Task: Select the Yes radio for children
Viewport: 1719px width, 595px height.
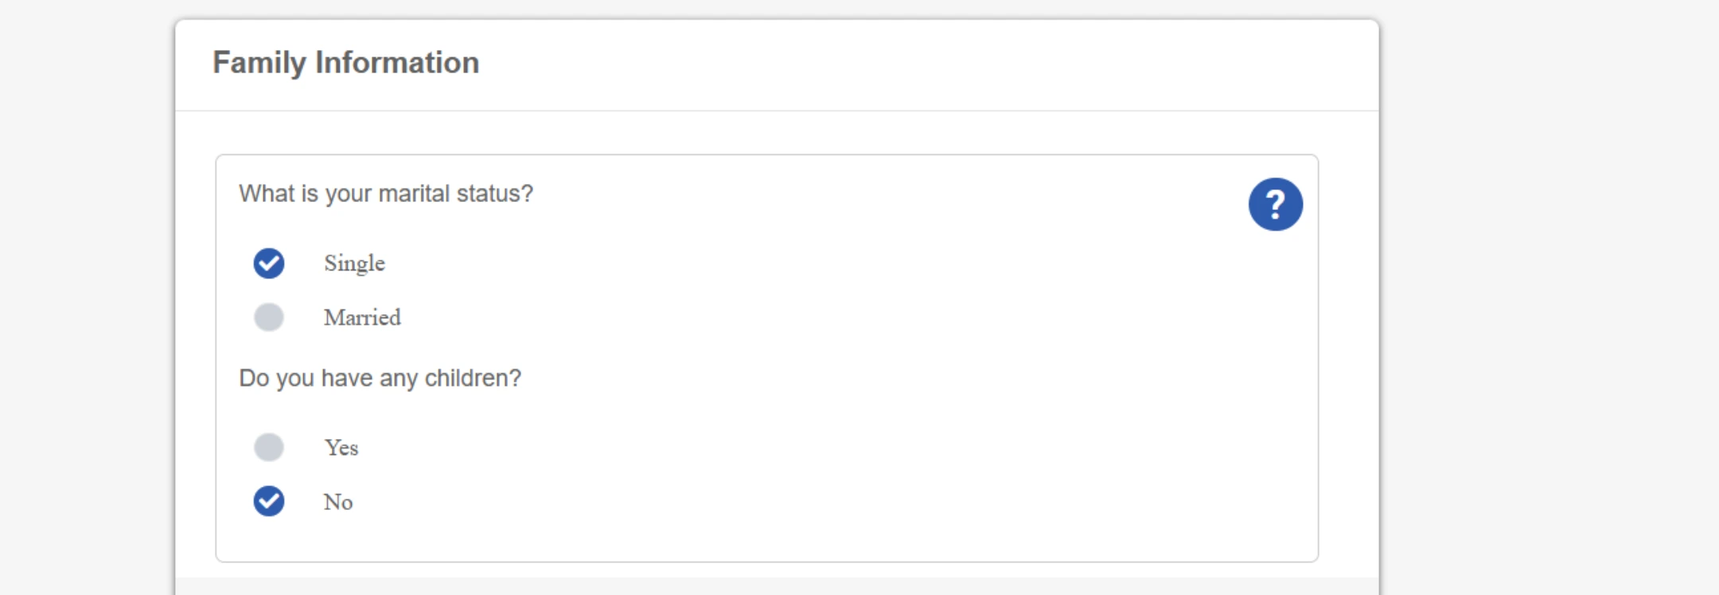Action: coord(269,447)
